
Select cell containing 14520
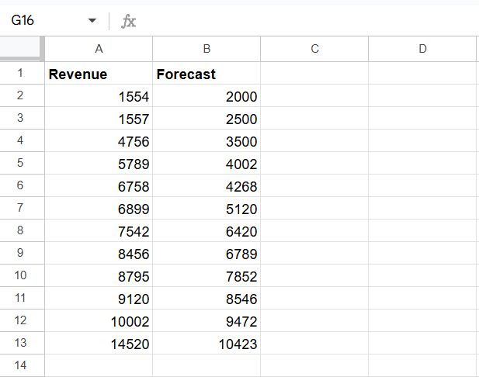(x=99, y=343)
